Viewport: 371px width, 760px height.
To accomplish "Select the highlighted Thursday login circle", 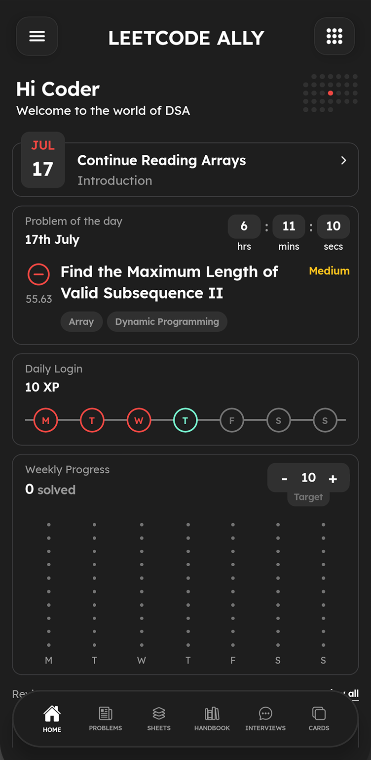I will pos(185,421).
